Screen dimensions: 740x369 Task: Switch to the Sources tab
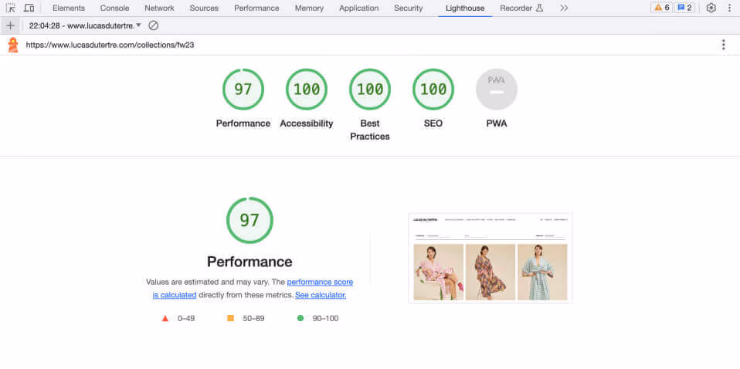(x=204, y=8)
